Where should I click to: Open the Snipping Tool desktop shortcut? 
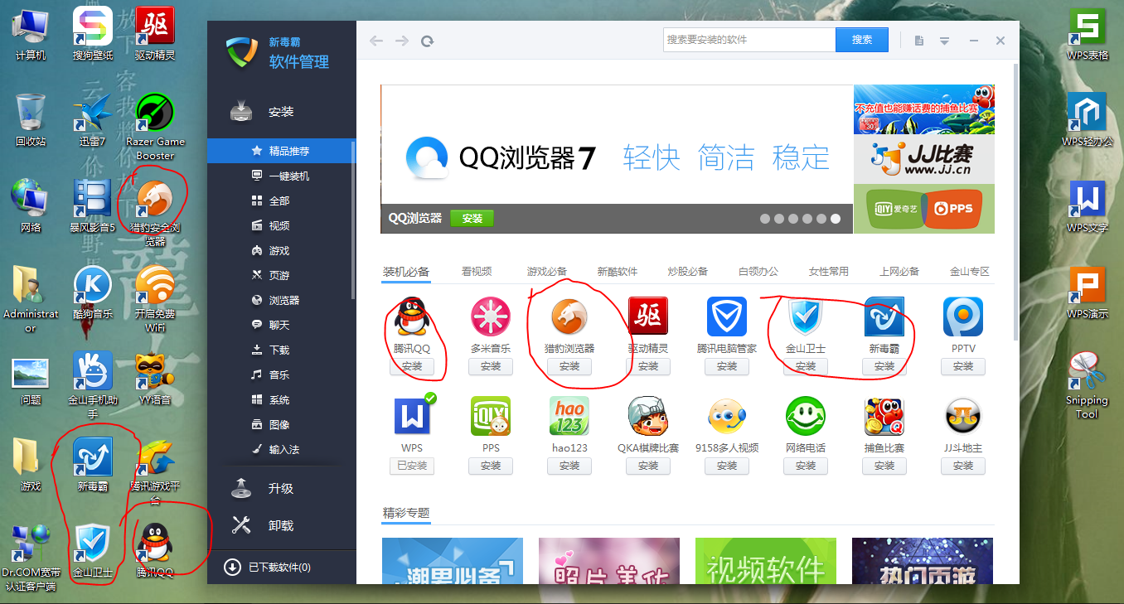(1087, 385)
